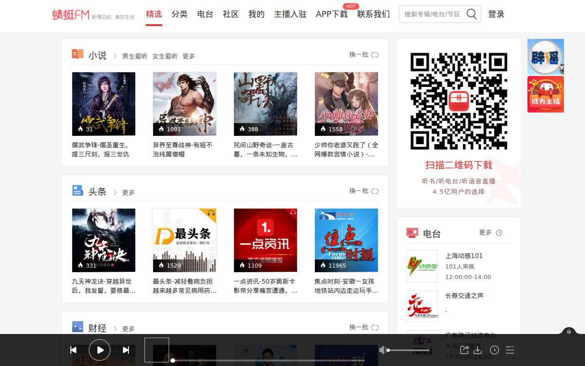Screen dimensions: 585x366
Task: Adjust the volume slider in the player
Action: (x=409, y=350)
